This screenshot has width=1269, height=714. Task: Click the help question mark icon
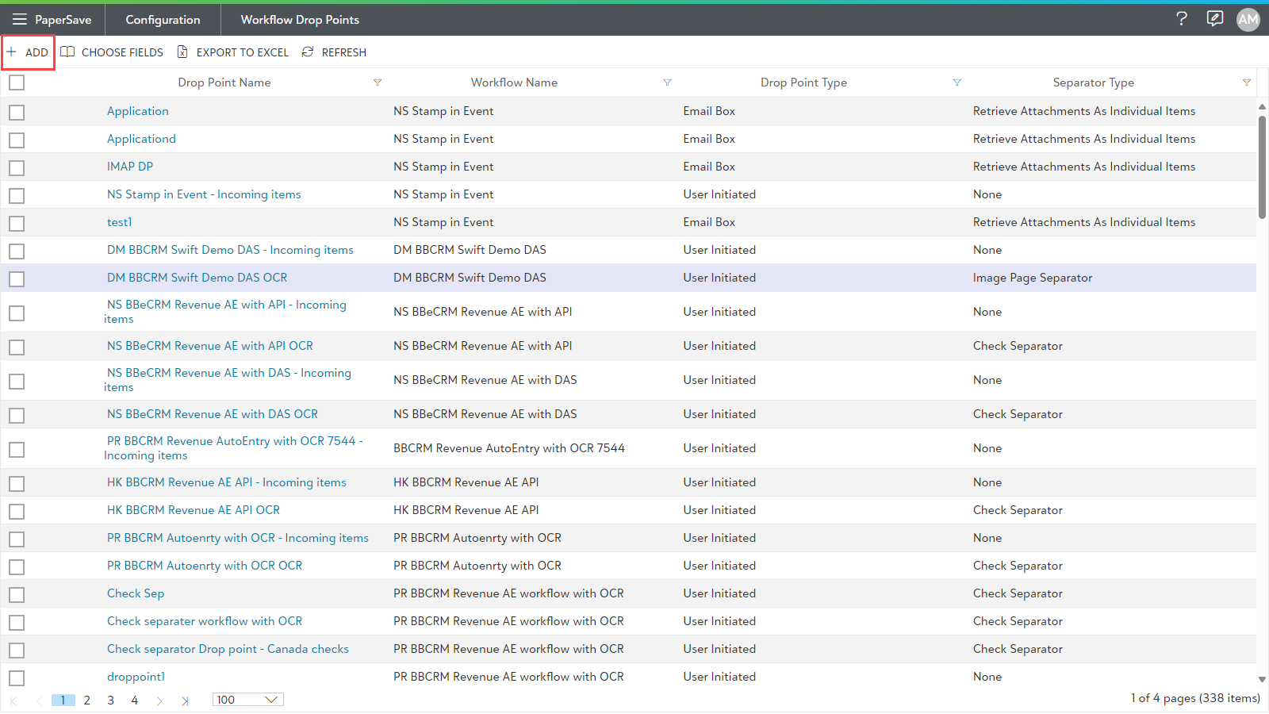click(x=1181, y=19)
